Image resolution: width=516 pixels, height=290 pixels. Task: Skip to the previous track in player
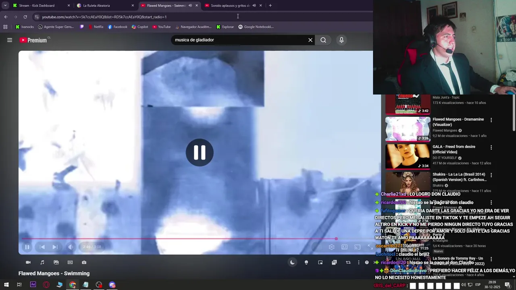pyautogui.click(x=42, y=247)
